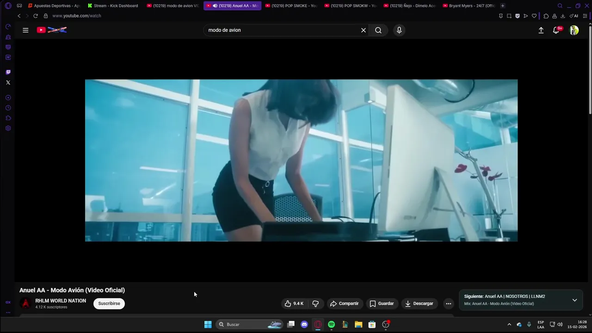Click the search magnifier button
Screen dimensions: 592x333
coord(378,30)
